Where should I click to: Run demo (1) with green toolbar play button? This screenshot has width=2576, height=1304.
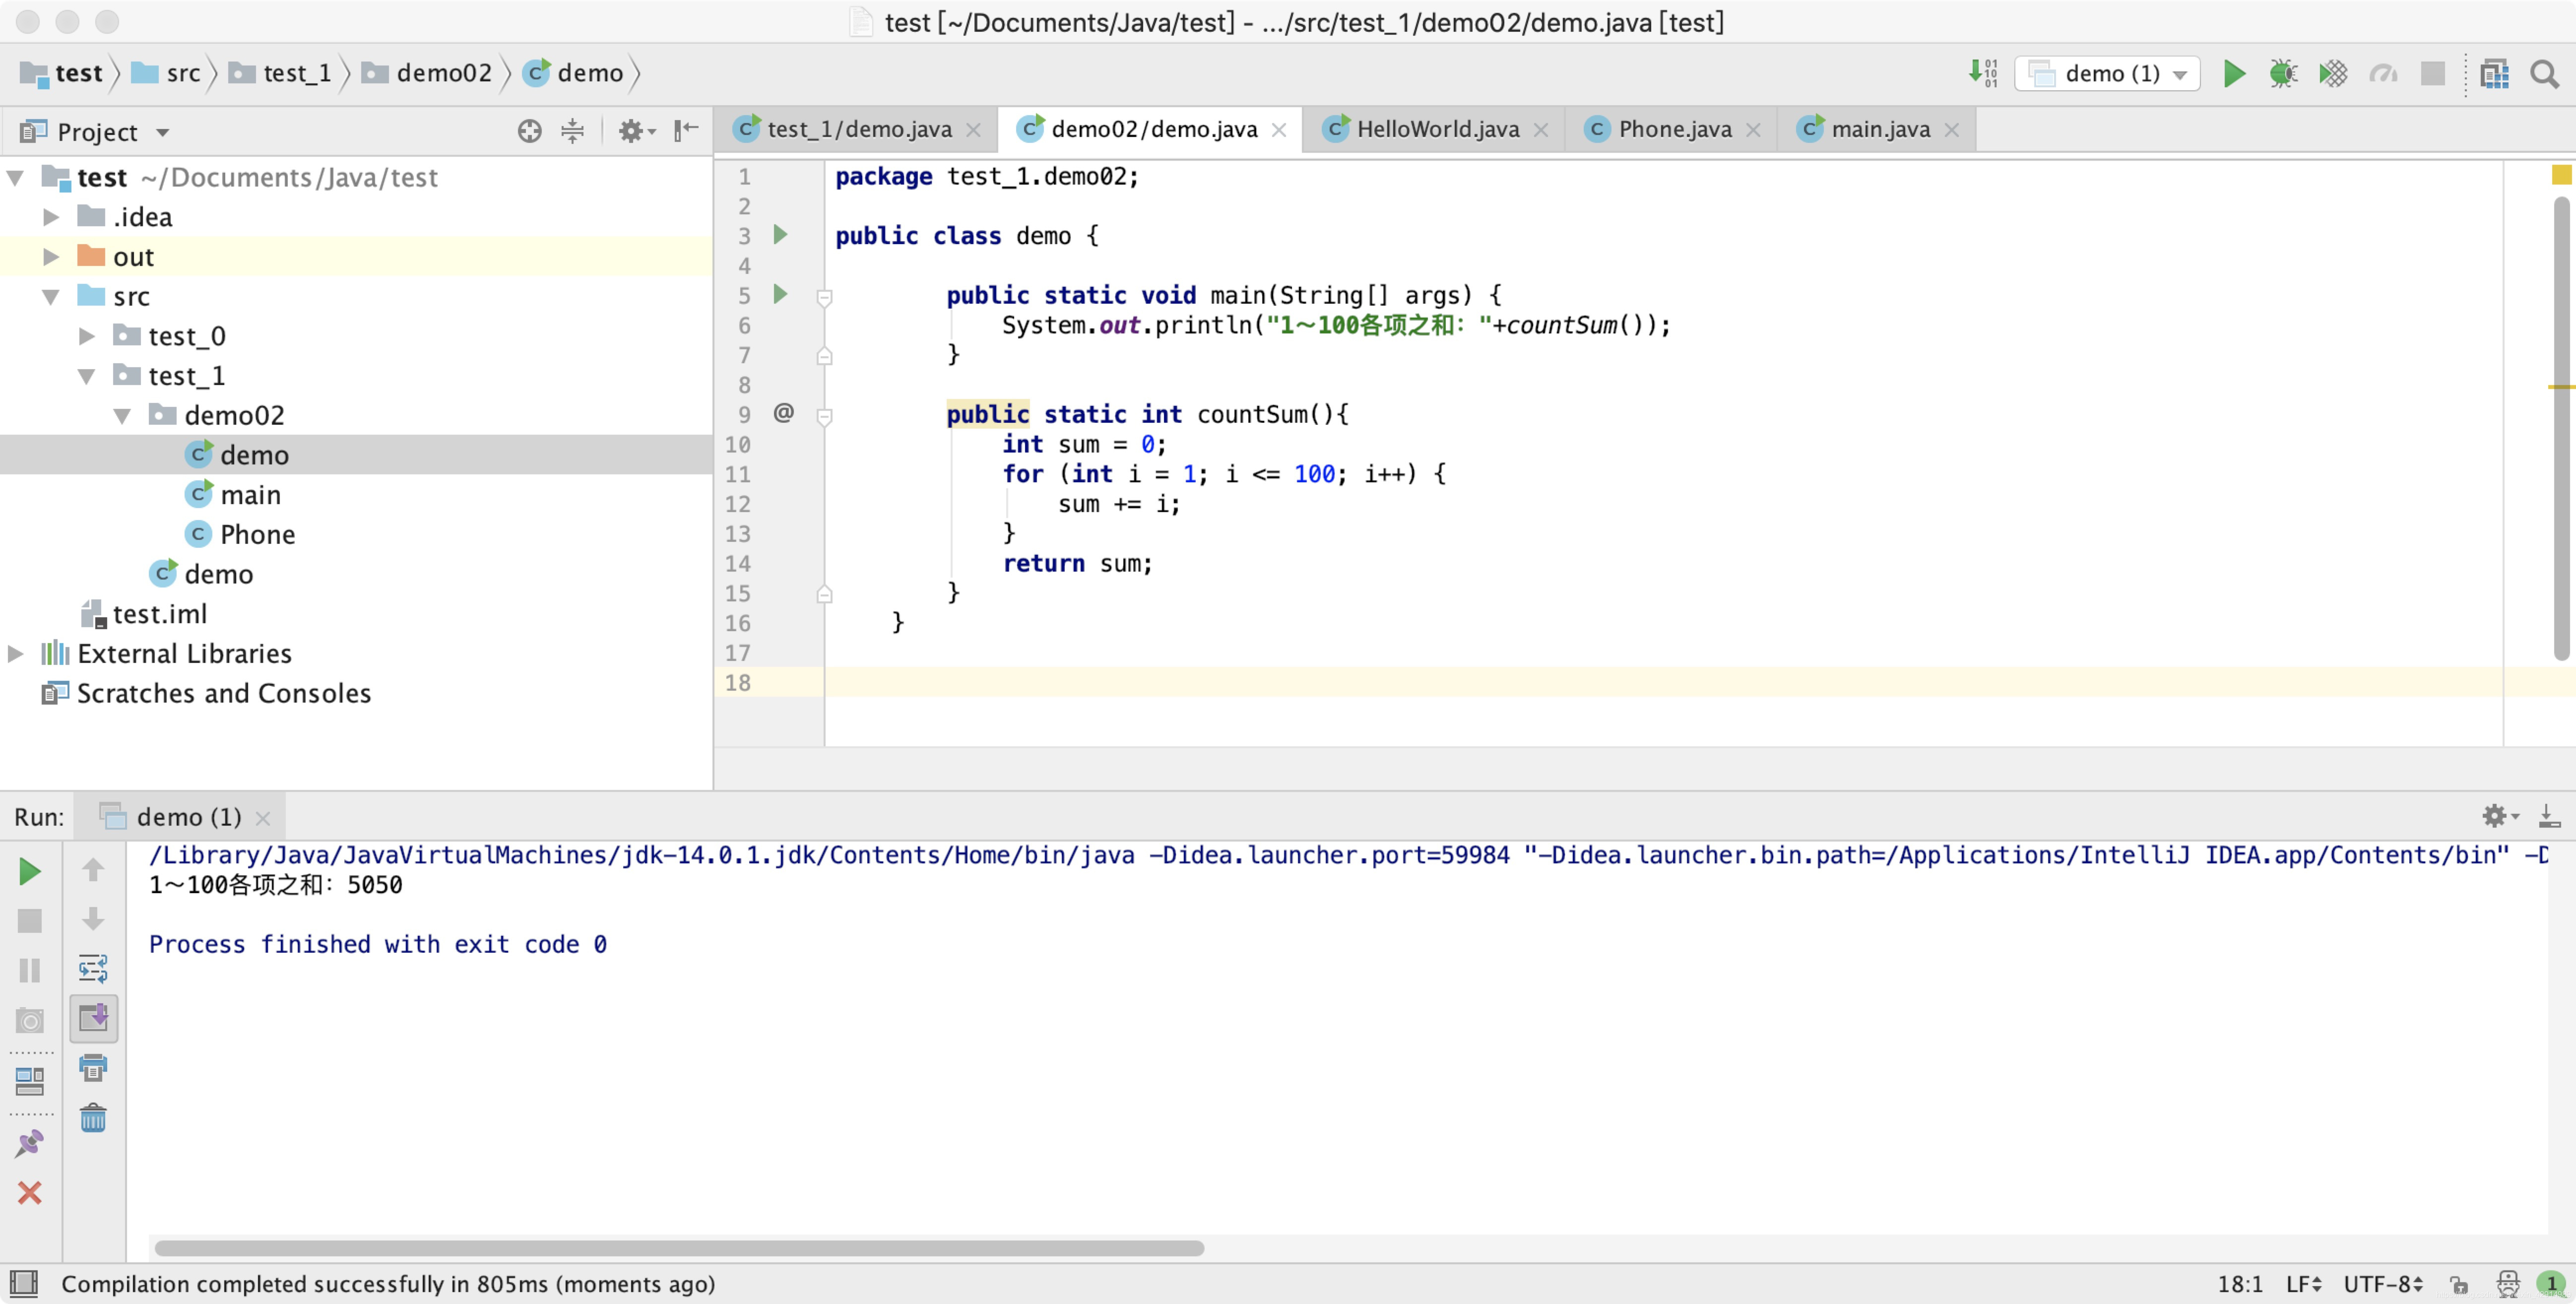[2233, 73]
